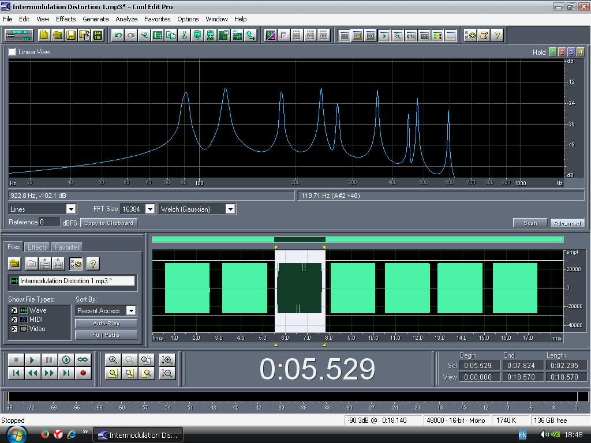This screenshot has height=443, width=591.
Task: Toggle spectral view colorful toolbar icon
Action: pos(437,36)
